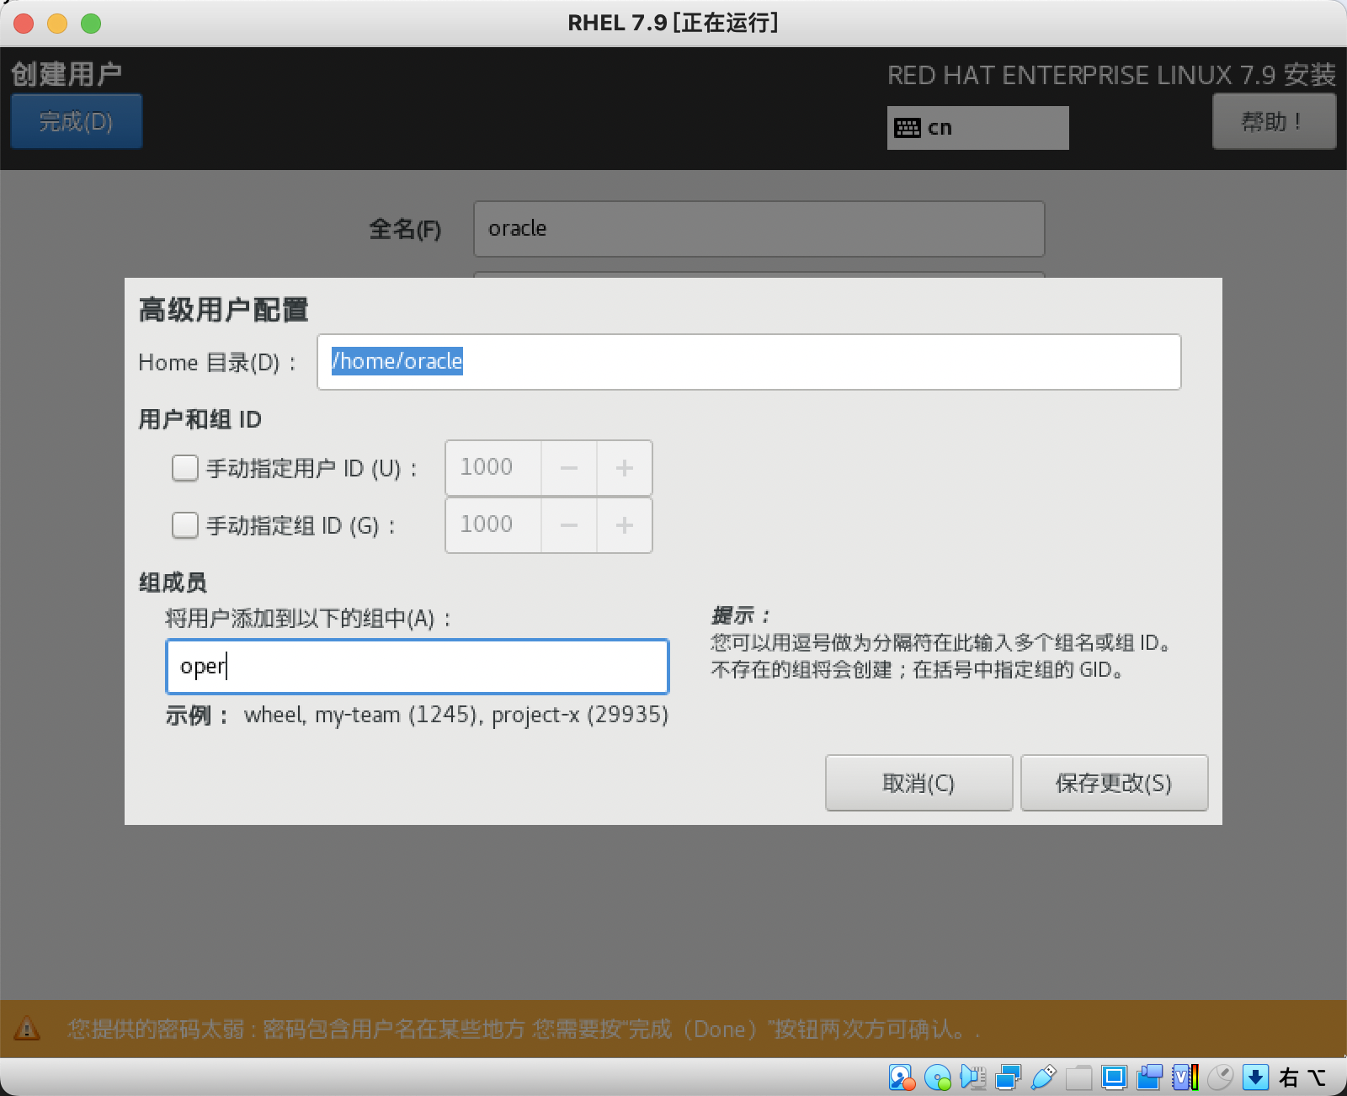The width and height of the screenshot is (1347, 1096).
Task: Click the optical disk status icon
Action: 937,1077
